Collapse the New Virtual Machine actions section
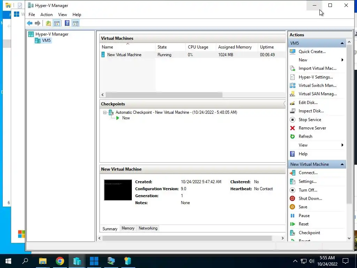 coord(342,164)
